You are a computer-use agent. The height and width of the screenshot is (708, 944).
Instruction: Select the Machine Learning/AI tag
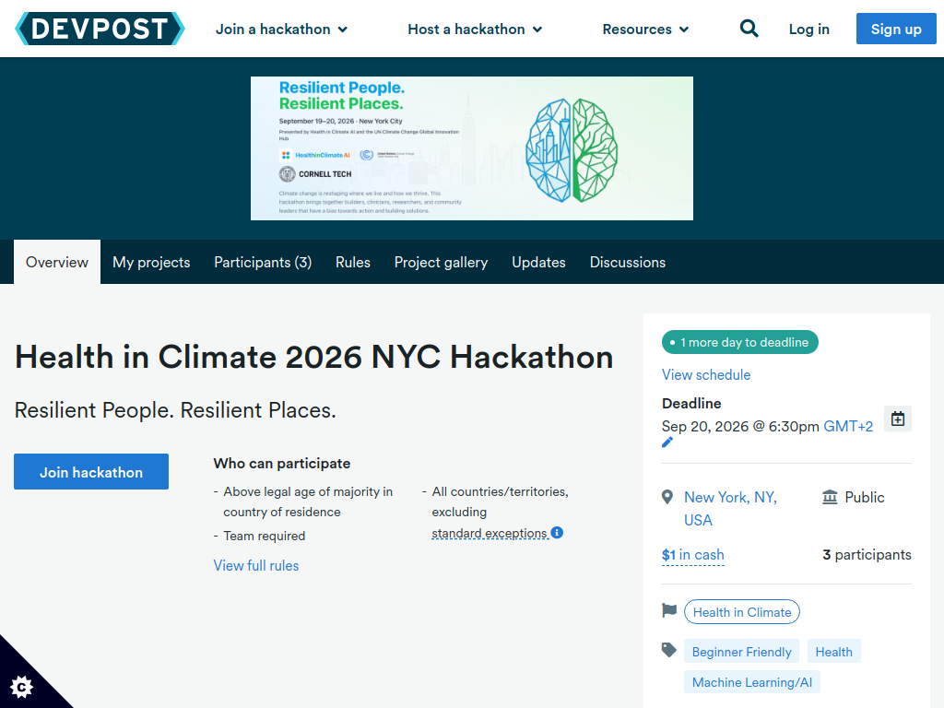pos(751,682)
